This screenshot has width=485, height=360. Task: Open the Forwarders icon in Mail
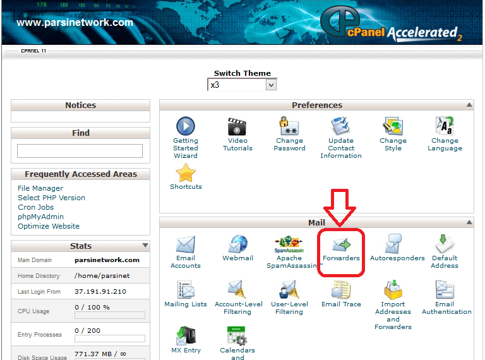[x=341, y=246]
